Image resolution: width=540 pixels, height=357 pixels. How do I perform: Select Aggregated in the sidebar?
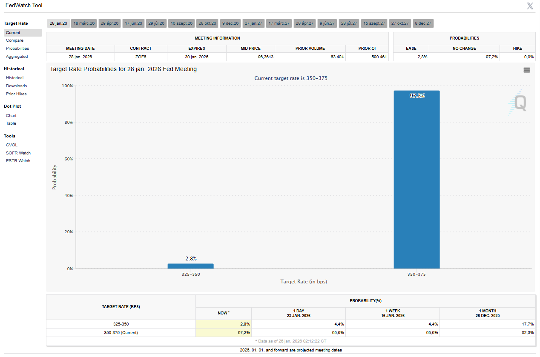17,57
